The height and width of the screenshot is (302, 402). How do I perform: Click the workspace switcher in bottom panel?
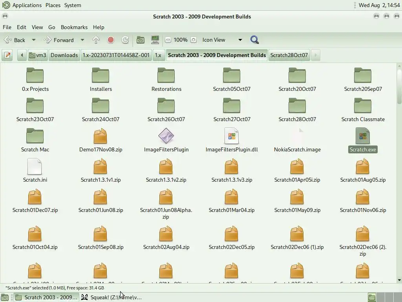click(x=384, y=297)
